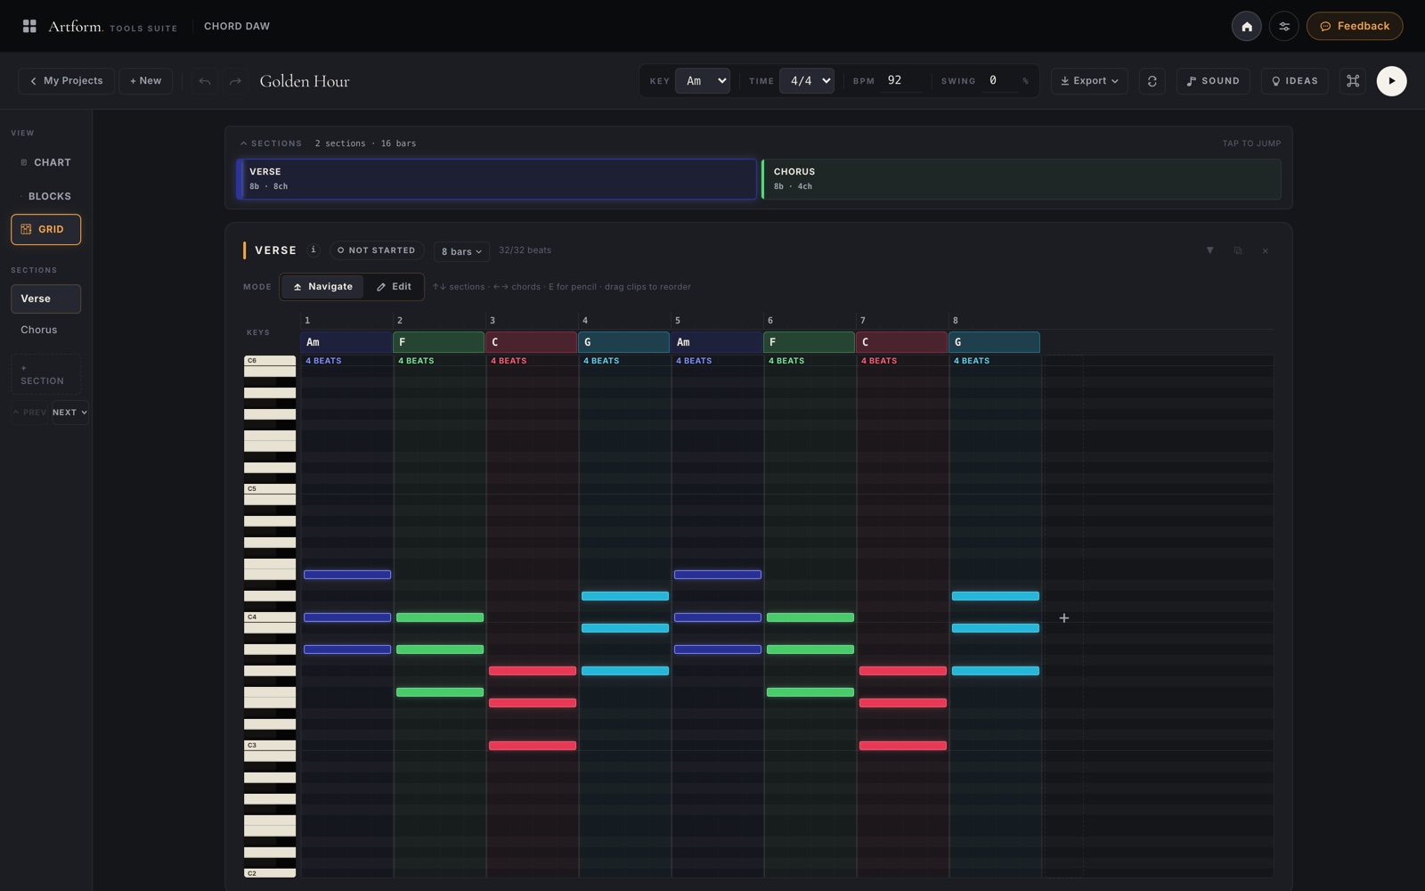Open the Feedback button
1425x891 pixels.
1354,26
